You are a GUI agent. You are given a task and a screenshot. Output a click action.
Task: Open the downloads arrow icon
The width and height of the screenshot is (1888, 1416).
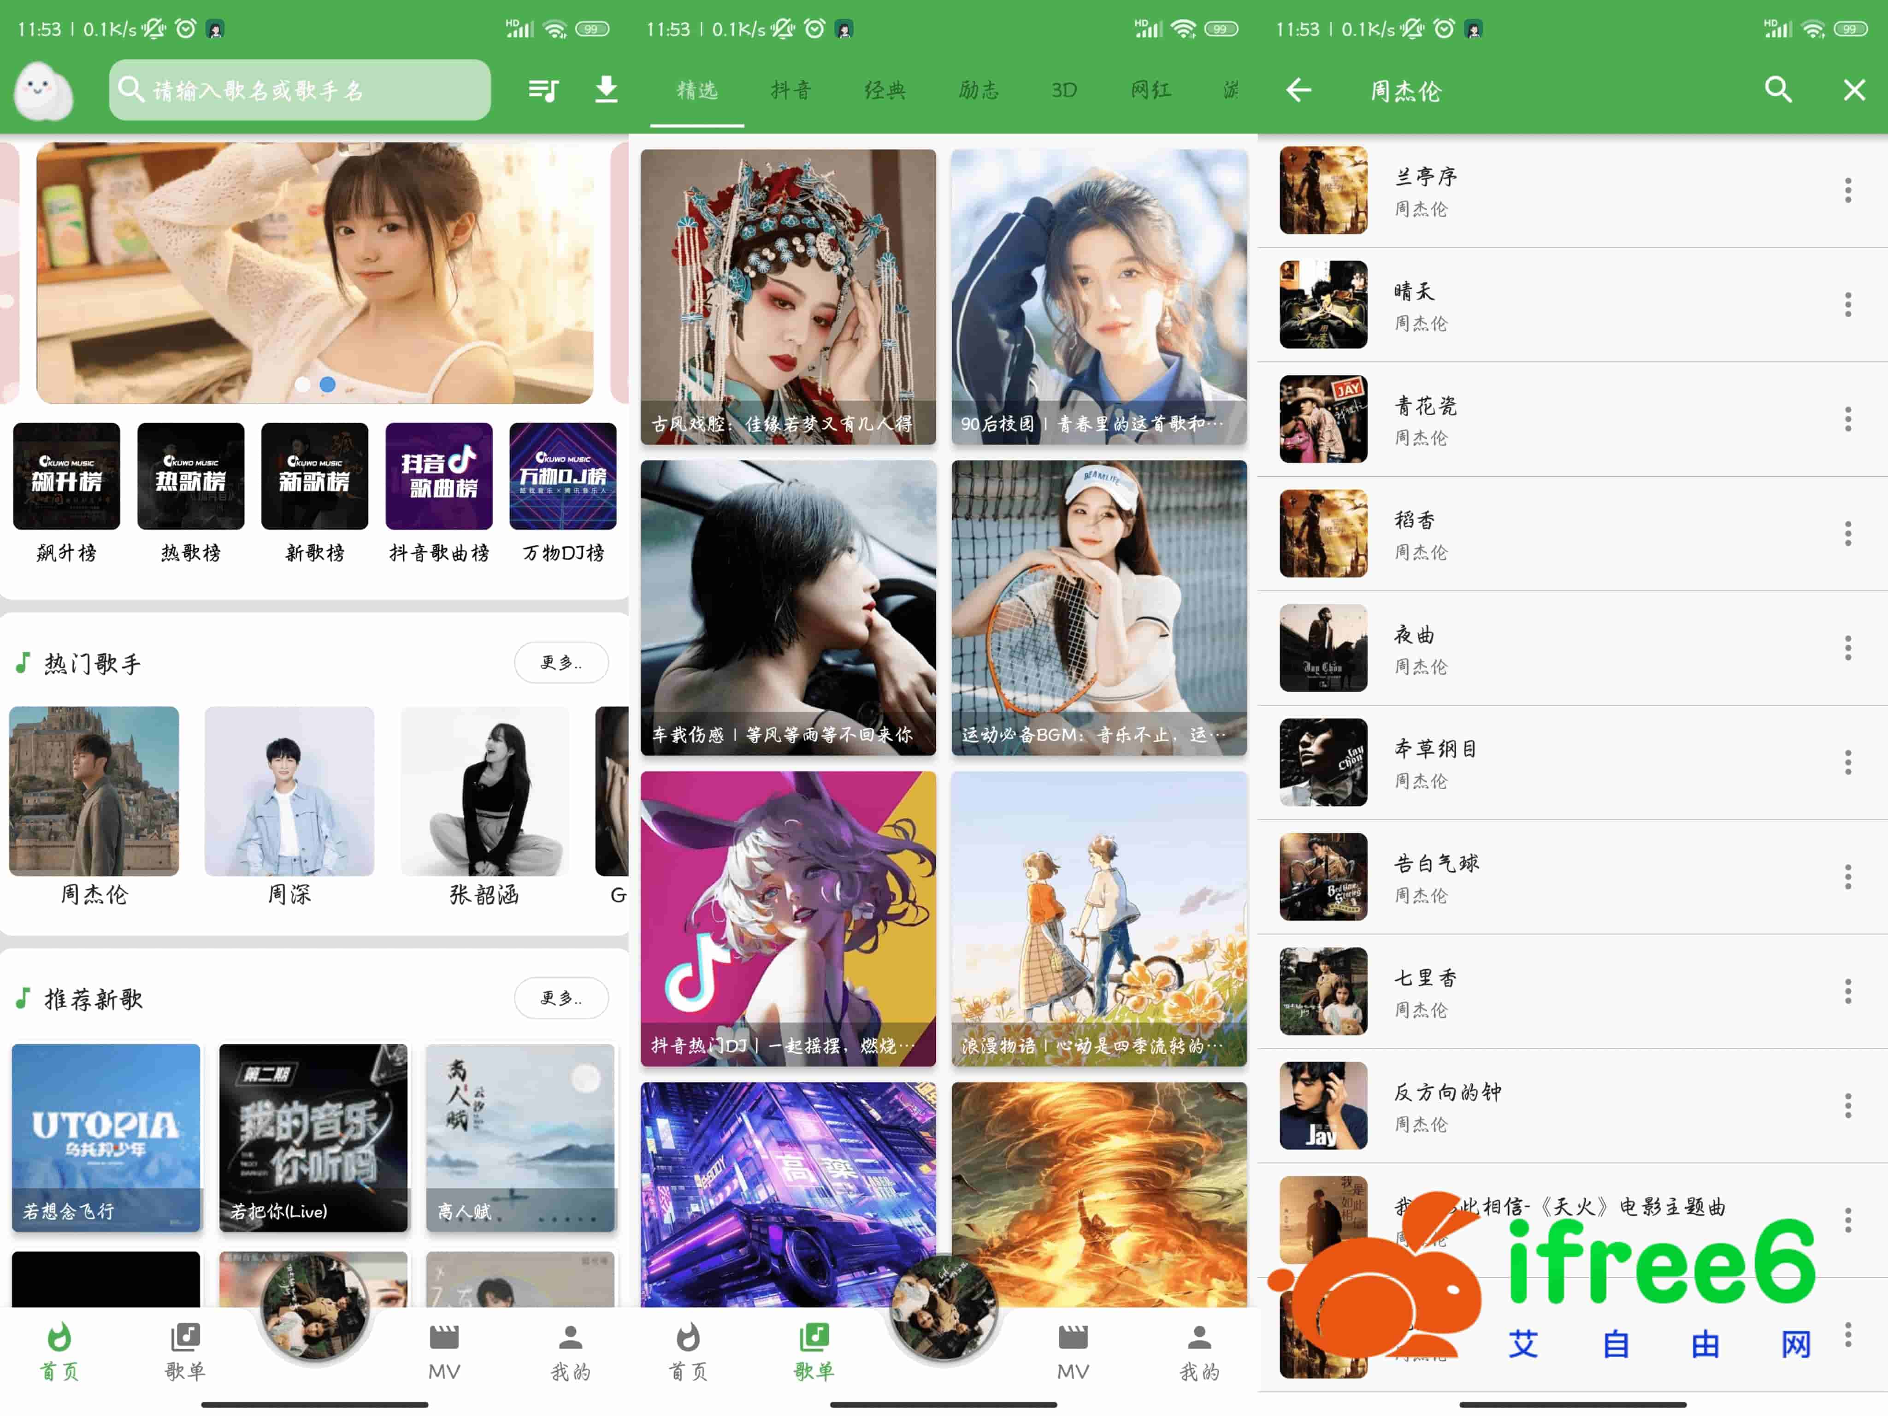606,89
